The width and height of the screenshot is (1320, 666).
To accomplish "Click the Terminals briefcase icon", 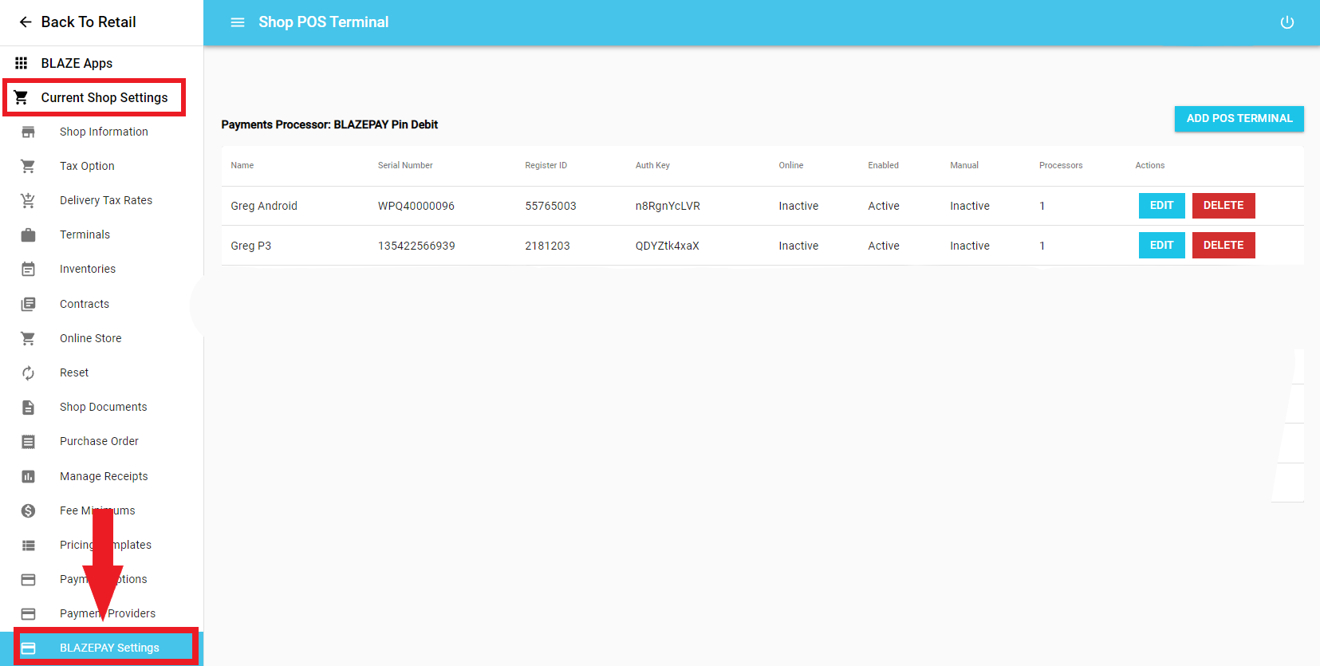I will (28, 234).
